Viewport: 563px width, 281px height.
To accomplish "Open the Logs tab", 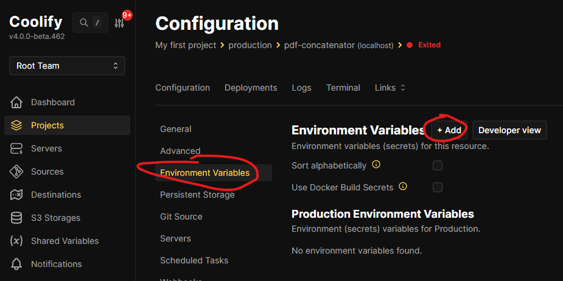I will click(x=301, y=88).
